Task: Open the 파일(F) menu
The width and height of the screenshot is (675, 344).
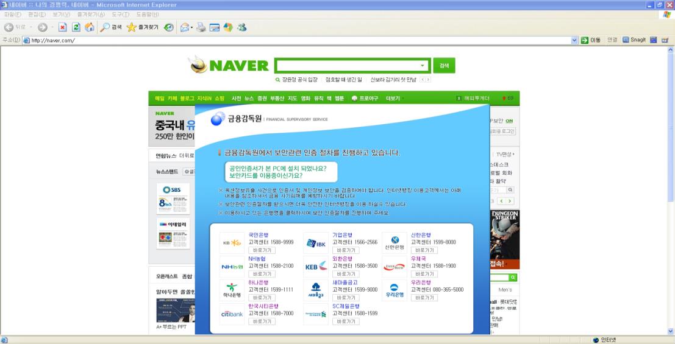Action: click(12, 14)
